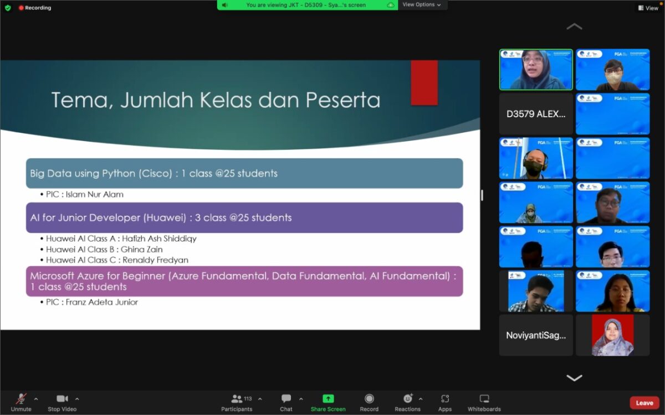Select the active speaker video with green border
Screen dimensions: 665x415
(x=536, y=70)
